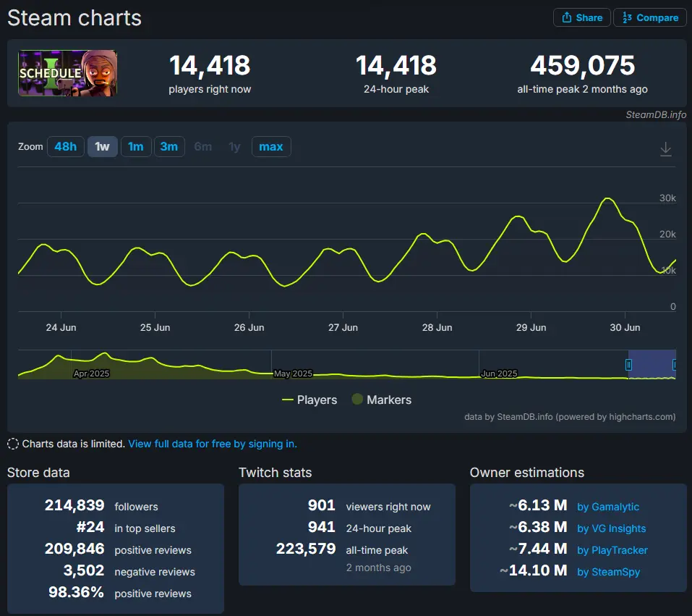Open the Schedule I game thumbnail
This screenshot has width=692, height=616.
pos(67,73)
